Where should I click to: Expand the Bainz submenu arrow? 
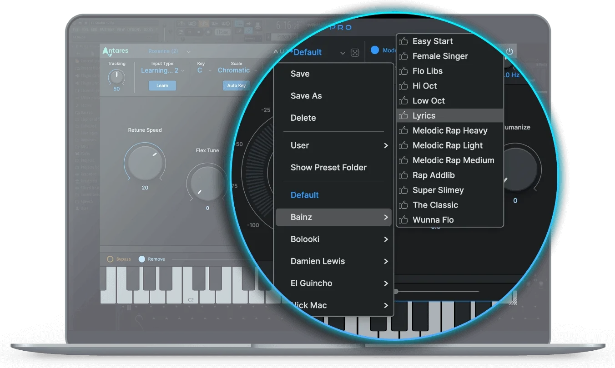386,217
